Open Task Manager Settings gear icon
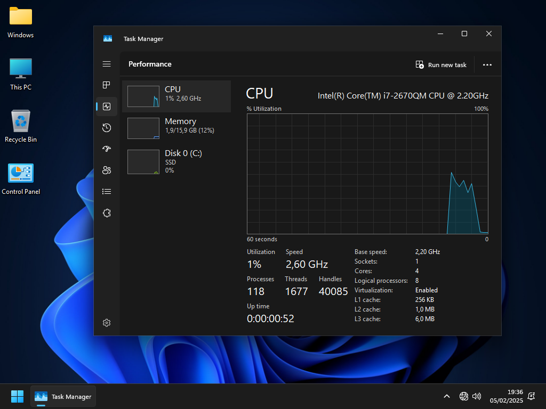The height and width of the screenshot is (409, 546). (x=107, y=323)
